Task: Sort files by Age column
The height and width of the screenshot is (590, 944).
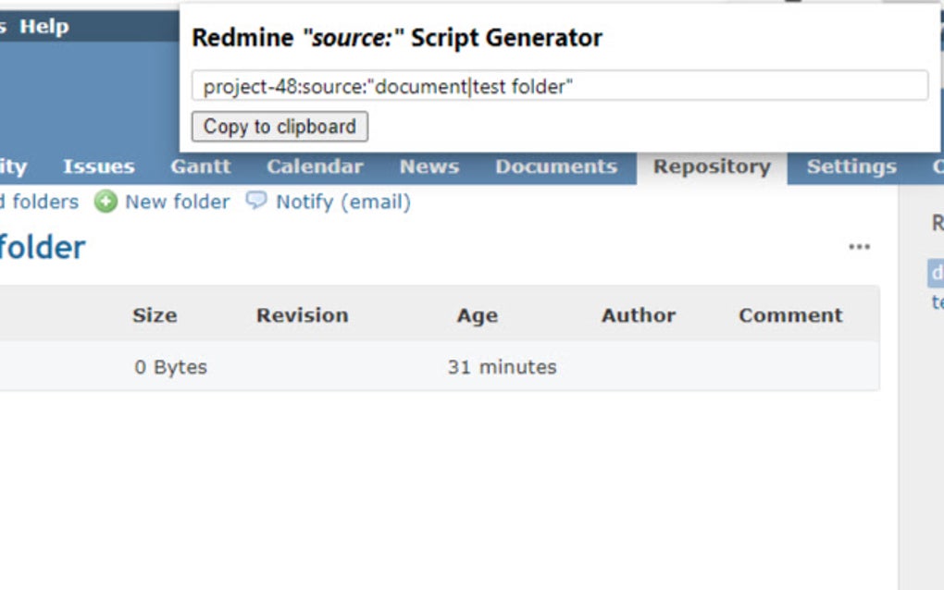Action: (477, 315)
